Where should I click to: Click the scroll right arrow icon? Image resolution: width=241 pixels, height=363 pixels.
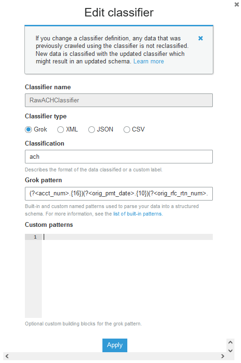coord(223,356)
